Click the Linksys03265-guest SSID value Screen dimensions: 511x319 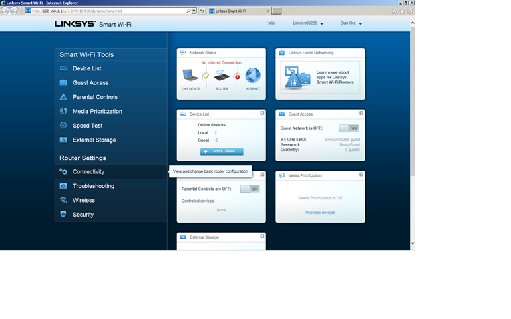(343, 140)
